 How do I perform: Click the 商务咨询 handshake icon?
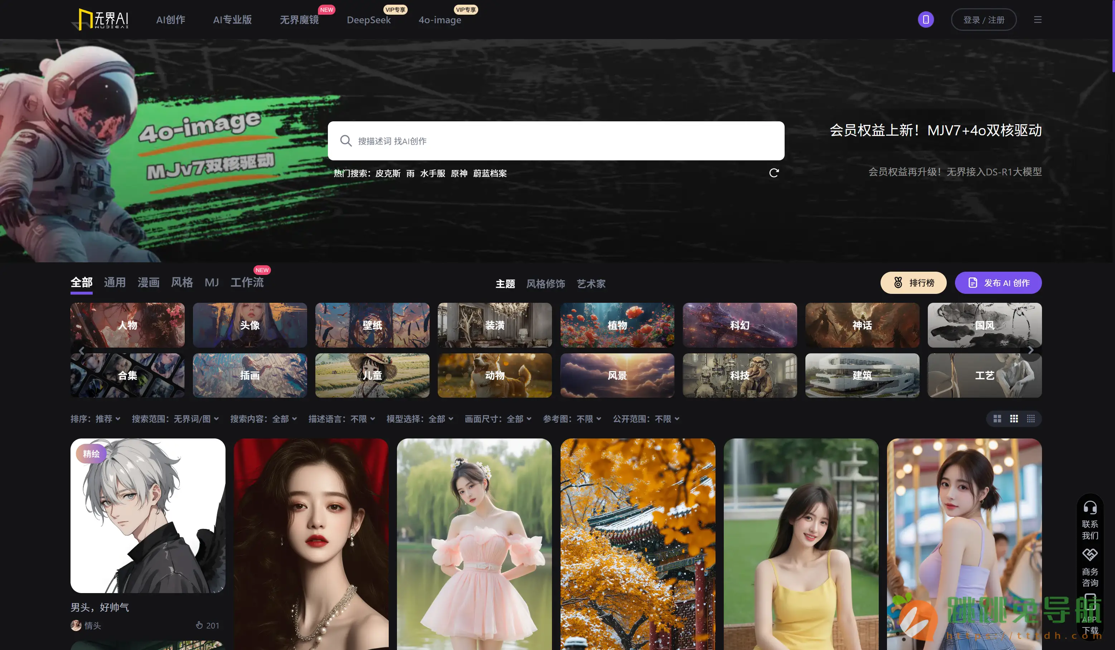point(1090,555)
